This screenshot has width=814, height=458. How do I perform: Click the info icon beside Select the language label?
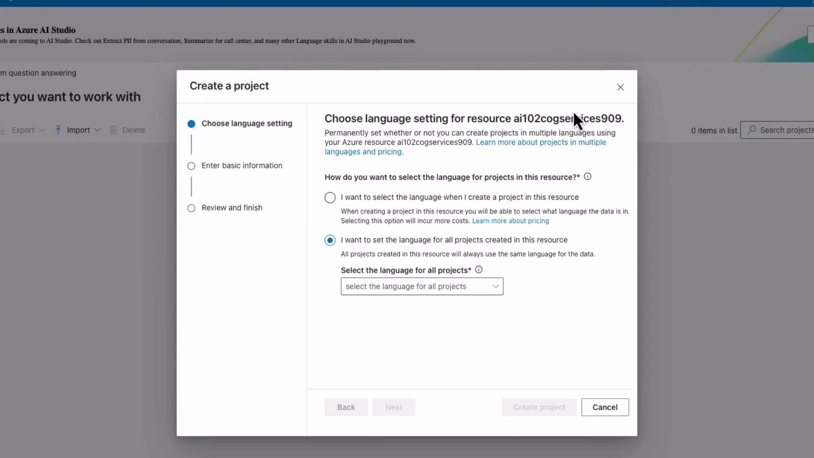point(479,270)
